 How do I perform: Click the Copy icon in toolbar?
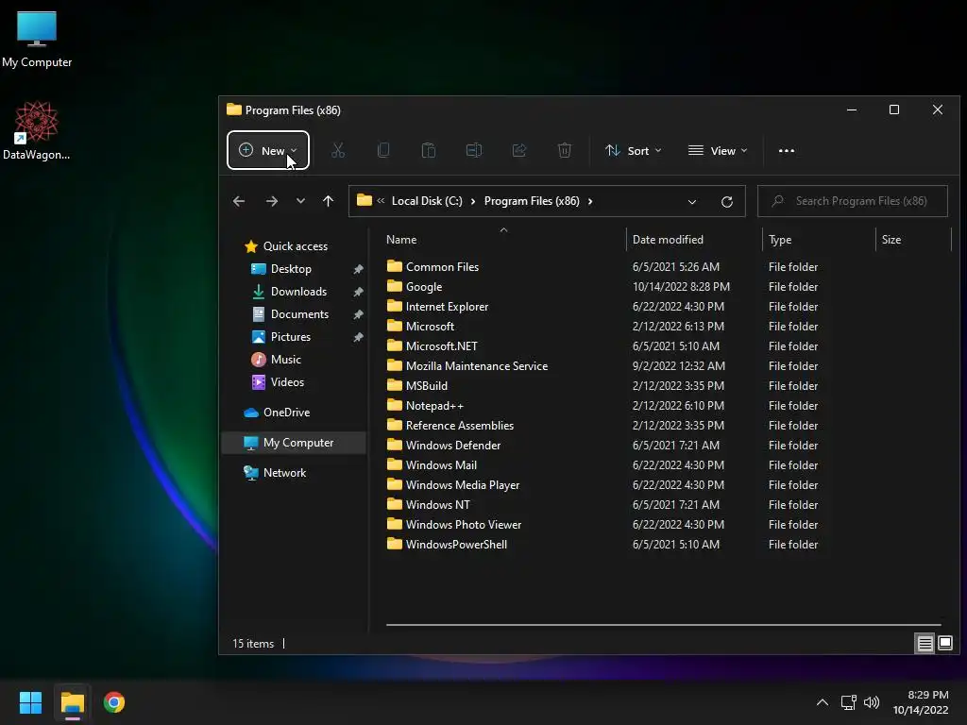click(x=383, y=150)
